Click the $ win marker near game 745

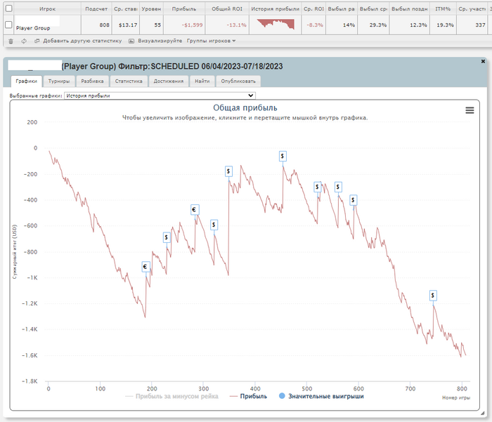click(x=433, y=296)
